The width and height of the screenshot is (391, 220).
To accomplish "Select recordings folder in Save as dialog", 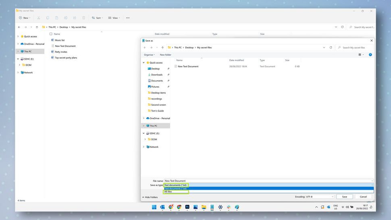I will pyautogui.click(x=156, y=99).
